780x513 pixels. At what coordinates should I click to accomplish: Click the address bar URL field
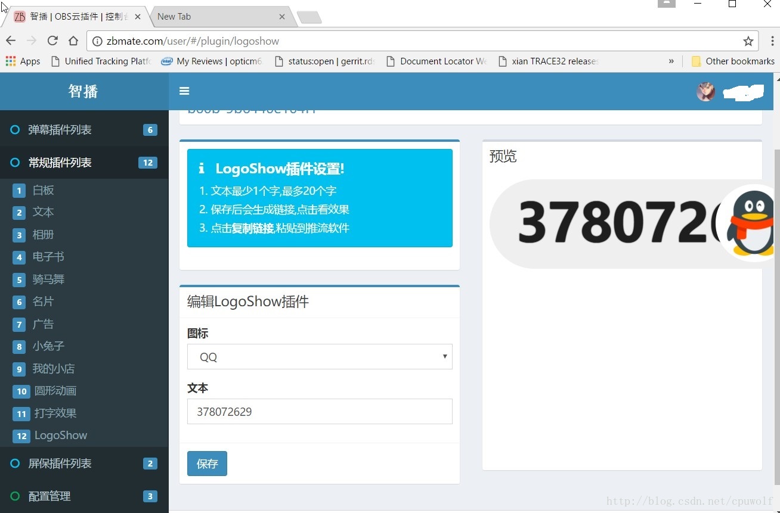(423, 41)
